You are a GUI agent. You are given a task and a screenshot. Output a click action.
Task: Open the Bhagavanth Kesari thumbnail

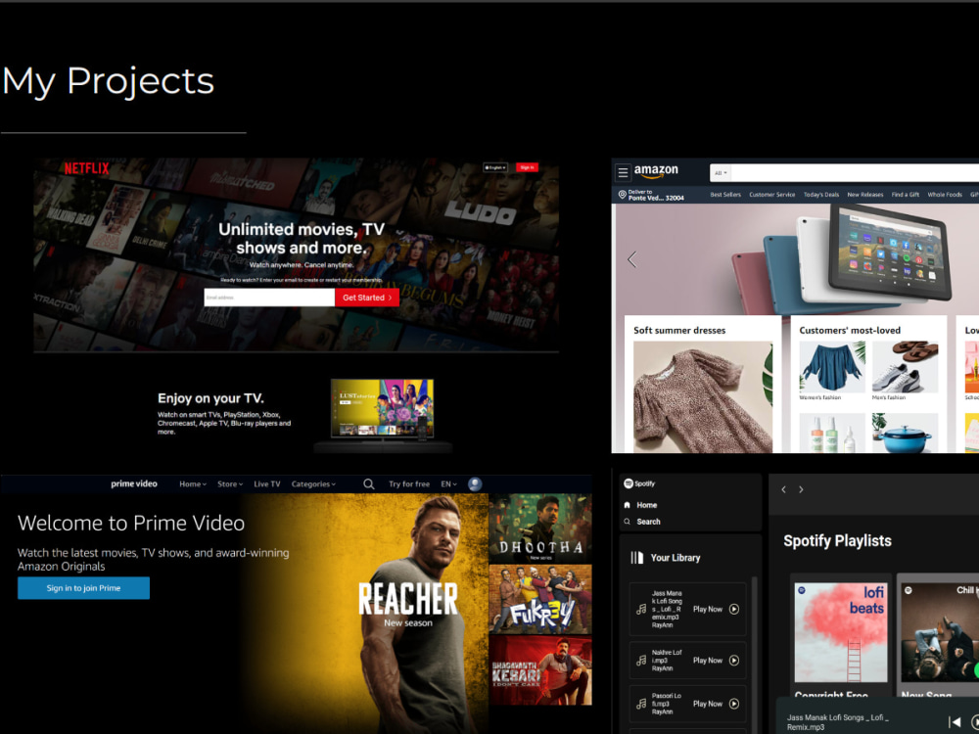[540, 670]
